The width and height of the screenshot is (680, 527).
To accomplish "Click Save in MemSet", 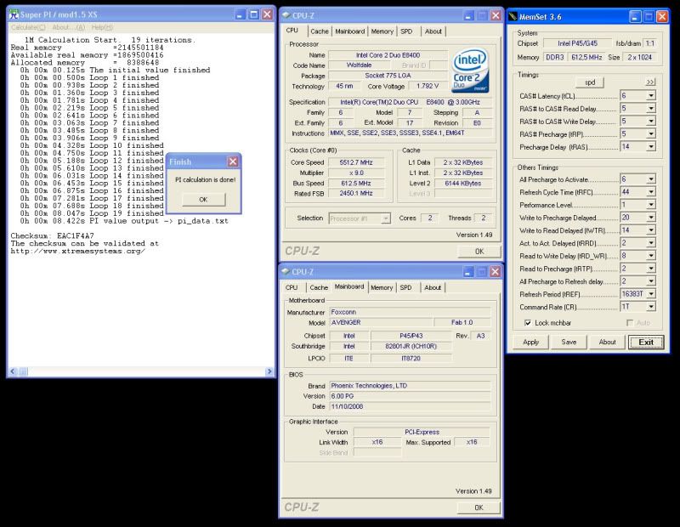I will [x=569, y=342].
